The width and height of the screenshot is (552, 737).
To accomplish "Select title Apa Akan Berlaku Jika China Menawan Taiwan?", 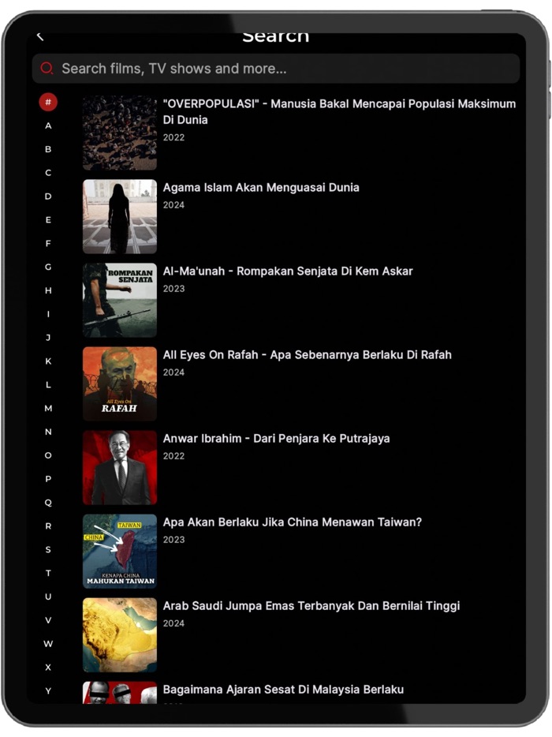I will pos(293,522).
